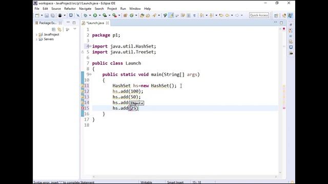
Task: Click the Debug bug icon
Action: [86, 15]
